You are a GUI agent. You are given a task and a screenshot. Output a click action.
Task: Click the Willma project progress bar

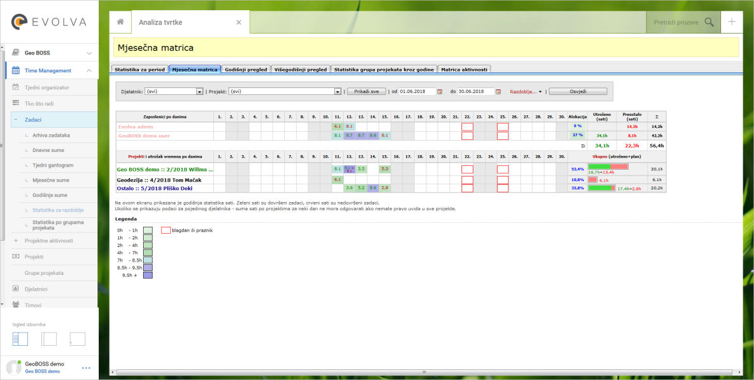click(x=608, y=167)
